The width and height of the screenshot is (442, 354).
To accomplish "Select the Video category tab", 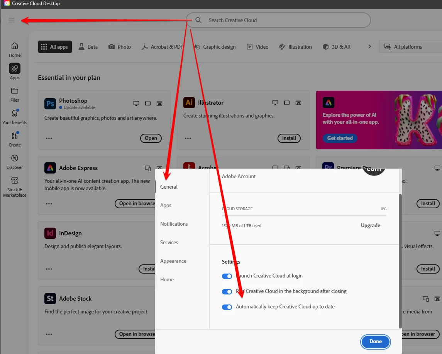I will coord(257,47).
